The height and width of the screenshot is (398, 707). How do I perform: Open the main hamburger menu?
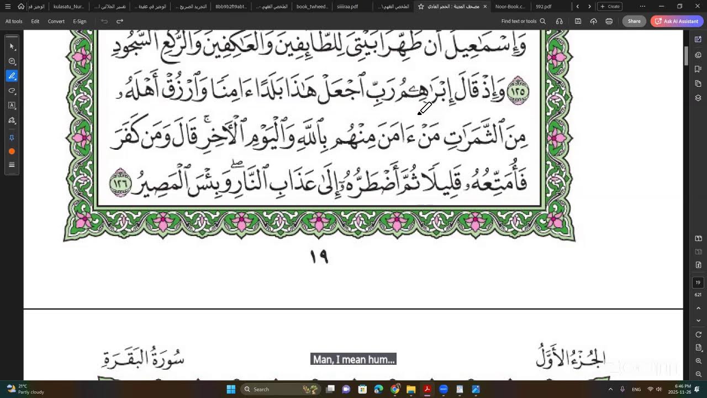(x=8, y=7)
